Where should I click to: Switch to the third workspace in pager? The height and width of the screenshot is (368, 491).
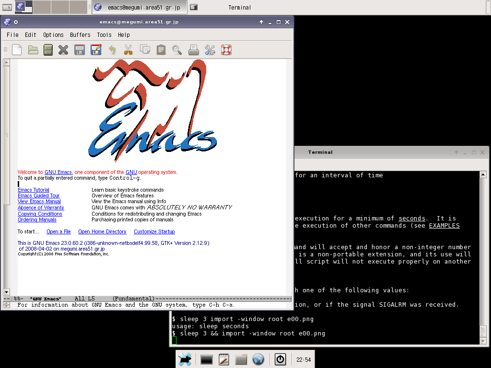click(60, 7)
